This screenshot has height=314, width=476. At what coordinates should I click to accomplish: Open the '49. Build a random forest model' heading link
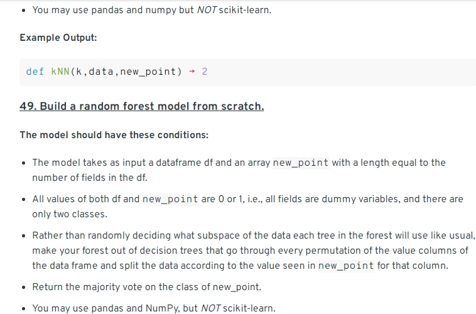142,106
